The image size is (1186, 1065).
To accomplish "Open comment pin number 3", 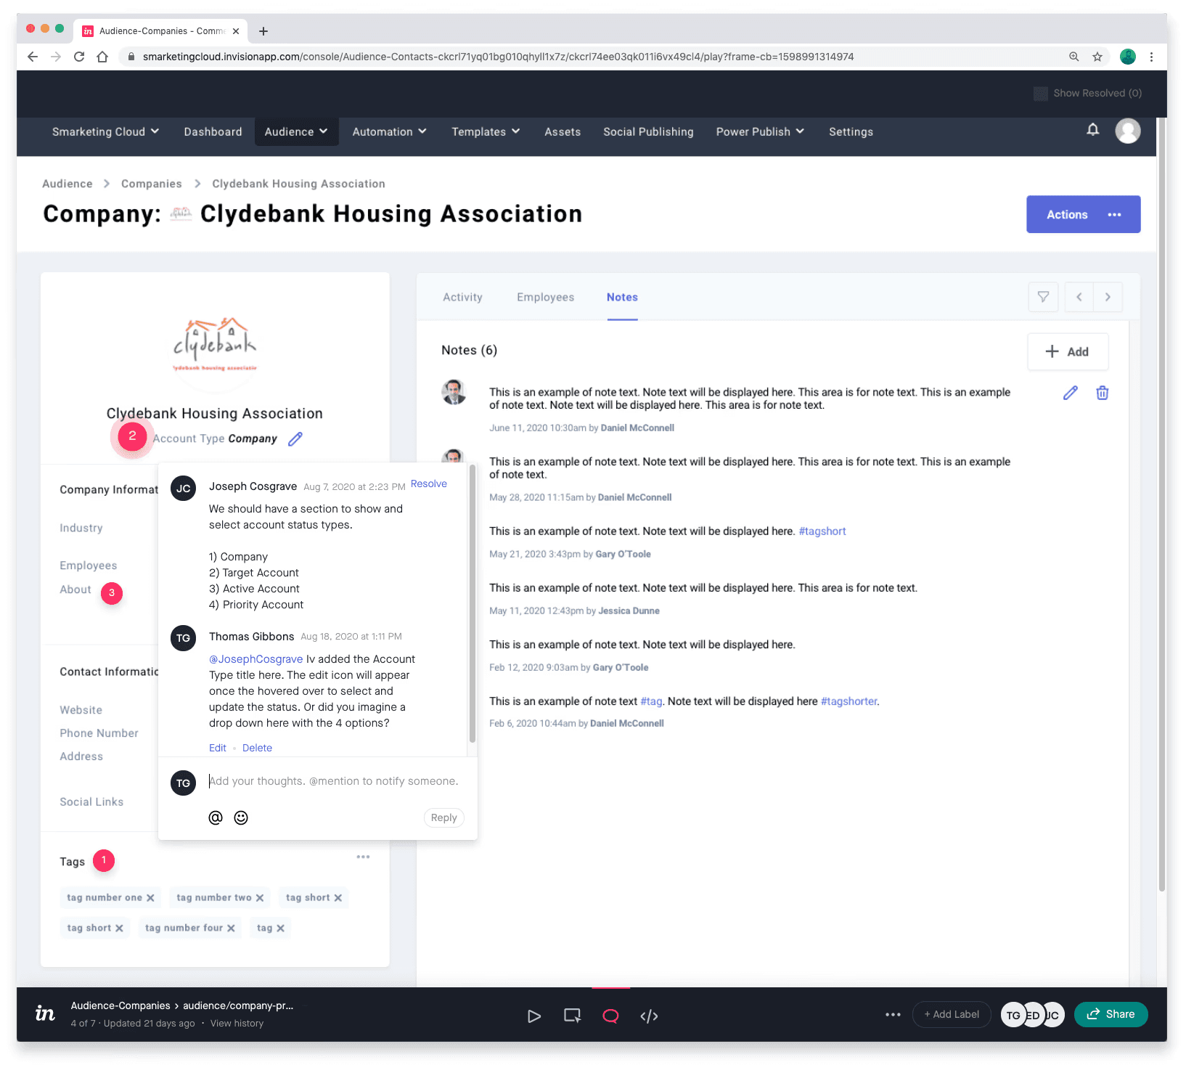I will click(112, 593).
